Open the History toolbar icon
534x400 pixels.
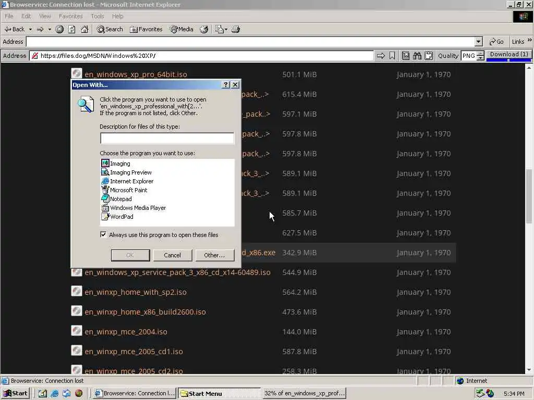click(204, 29)
